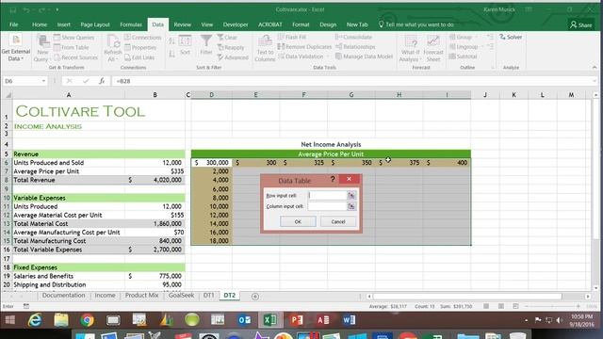The width and height of the screenshot is (603, 339).
Task: Select Total Revenue cell 4,020,000
Action: pos(155,180)
